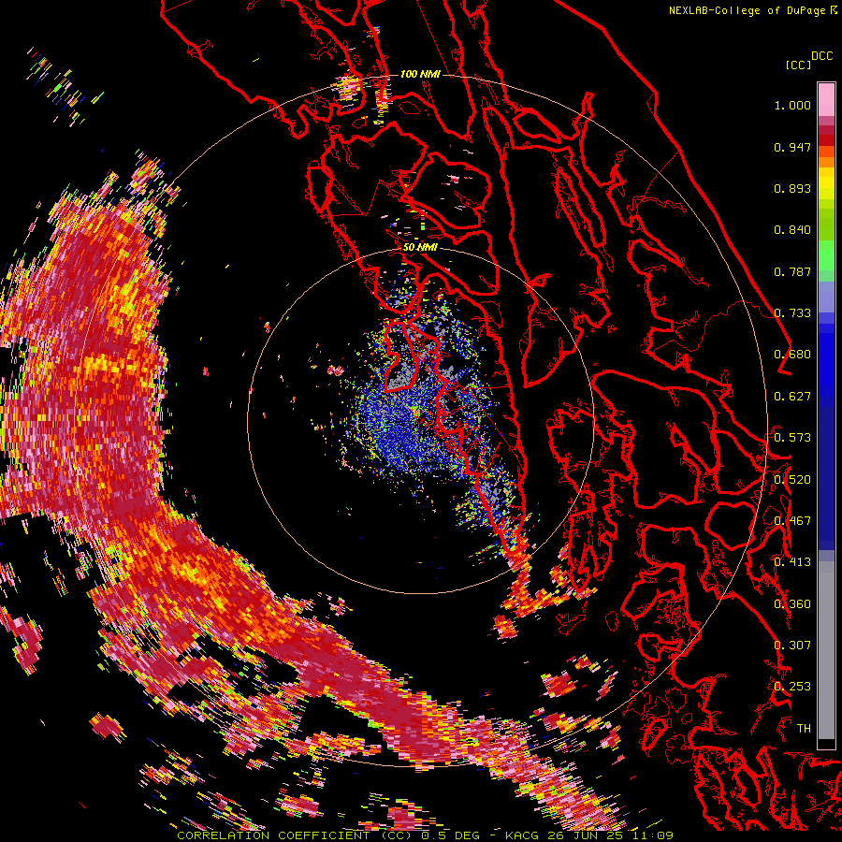Click the 26 JUN 25 date text

[x=585, y=835]
